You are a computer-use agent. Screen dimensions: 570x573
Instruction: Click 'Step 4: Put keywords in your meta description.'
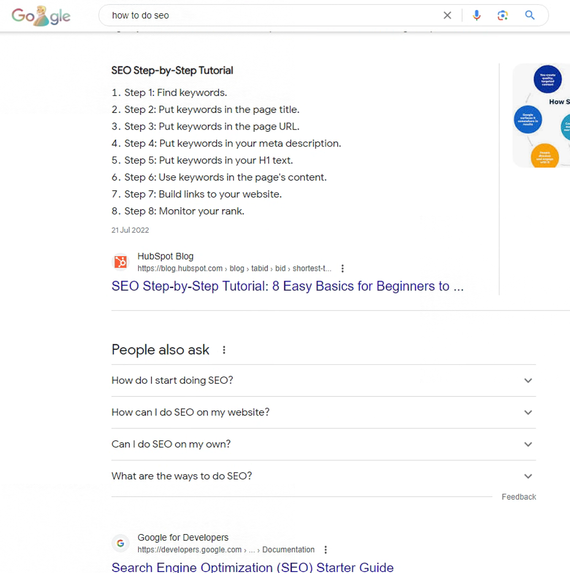pos(233,143)
